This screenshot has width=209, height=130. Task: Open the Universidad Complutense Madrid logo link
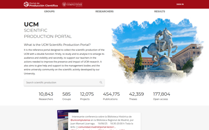click(x=72, y=5)
